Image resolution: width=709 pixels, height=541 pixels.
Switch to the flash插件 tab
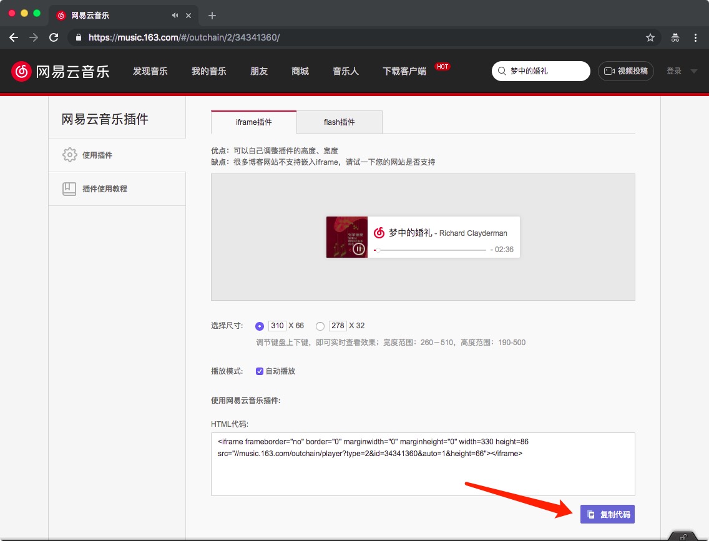[x=340, y=122]
